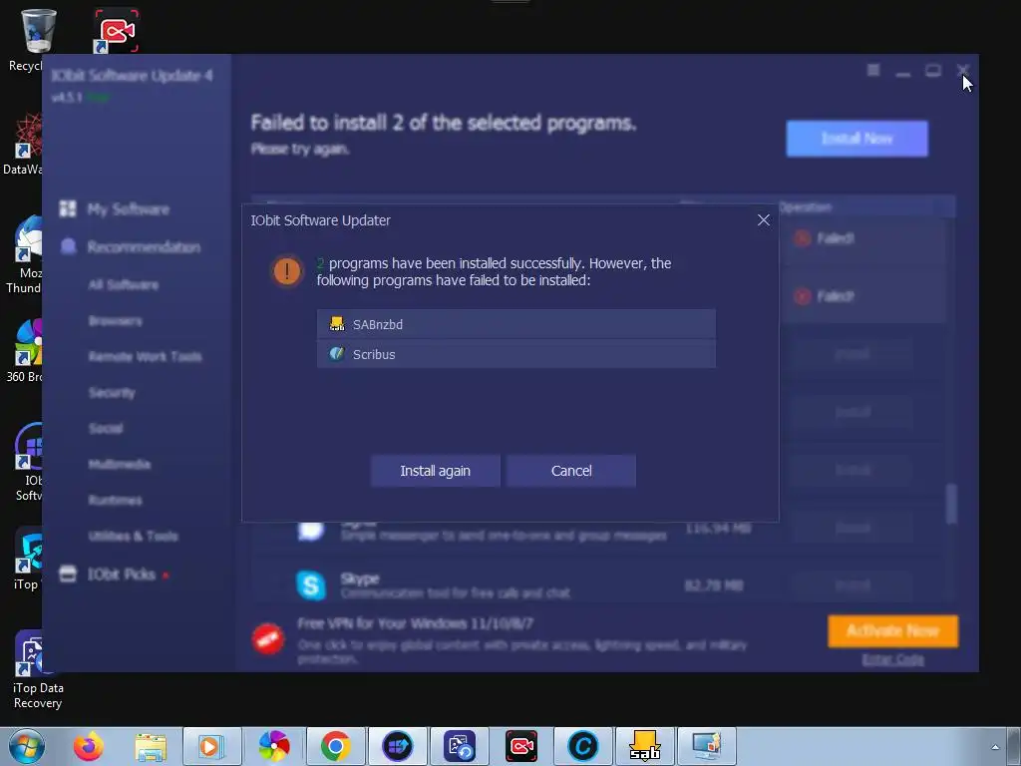Select All Software category
Viewport: 1021px width, 766px height.
[x=124, y=284]
